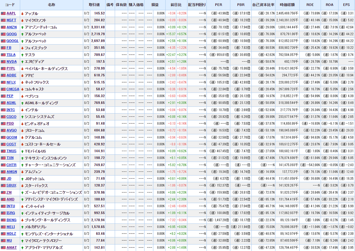The image size is (355, 251).
Task: Select the PBR column header
Action: 241,5
